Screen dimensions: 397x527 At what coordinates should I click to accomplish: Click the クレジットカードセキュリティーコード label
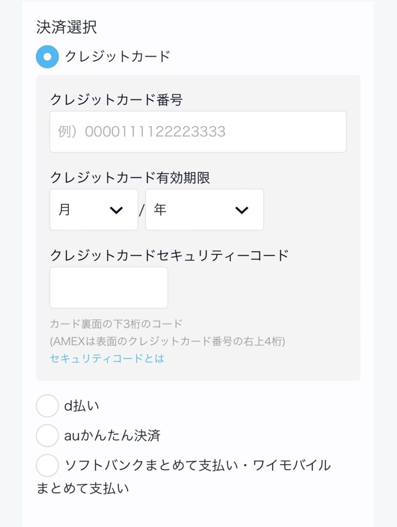[x=169, y=256]
